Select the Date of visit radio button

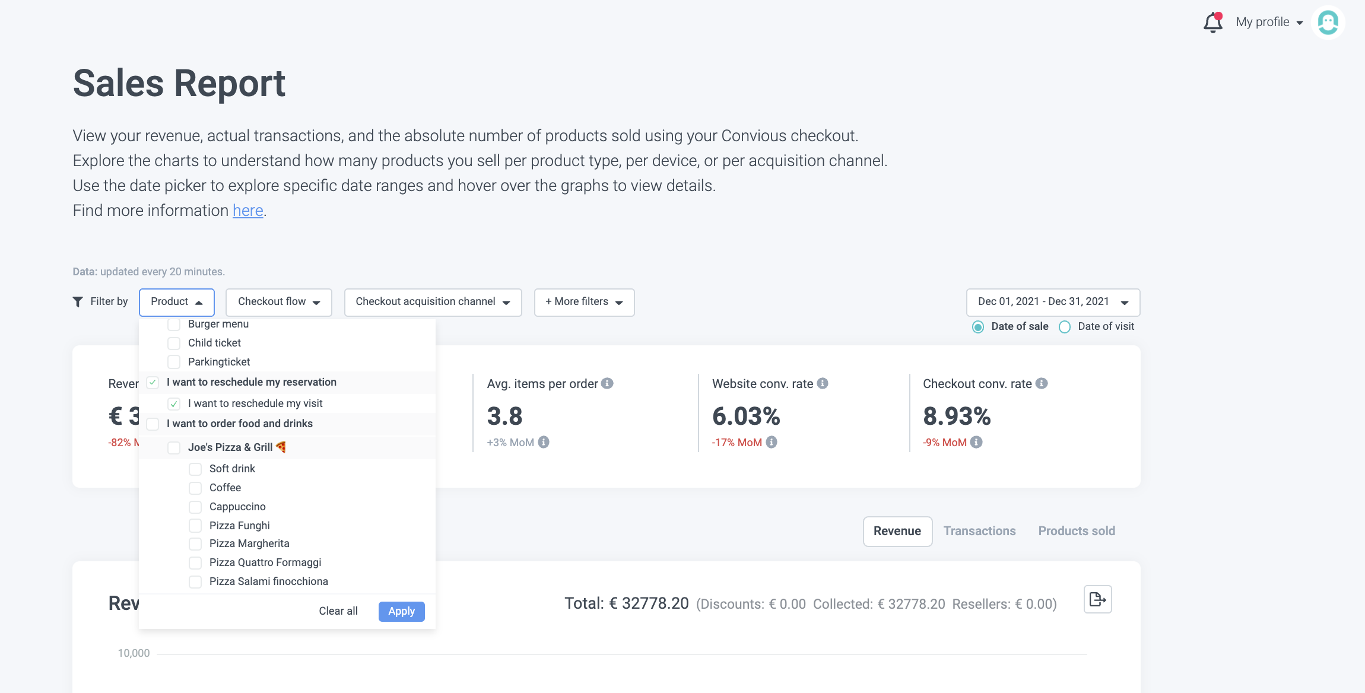point(1065,327)
